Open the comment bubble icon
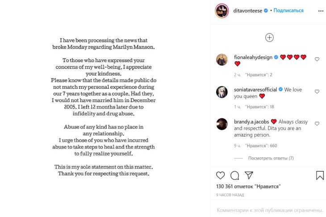Image resolution: width=326 pixels, height=217 pixels. point(235,175)
